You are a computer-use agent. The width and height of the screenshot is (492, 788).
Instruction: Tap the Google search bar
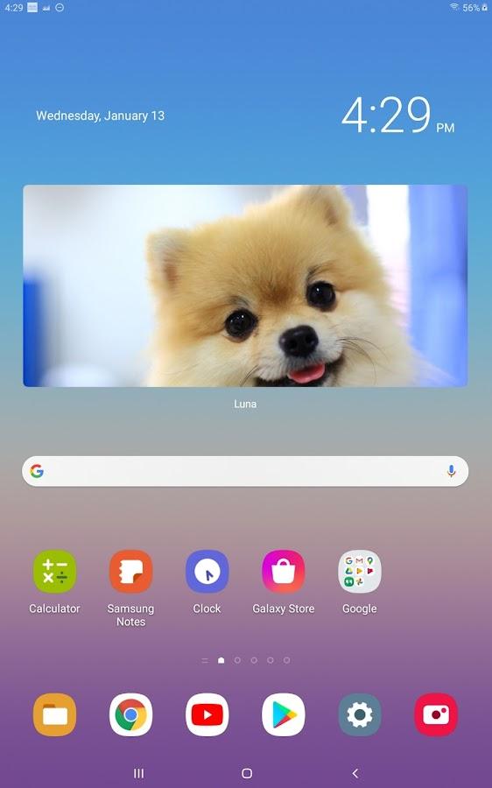point(245,471)
